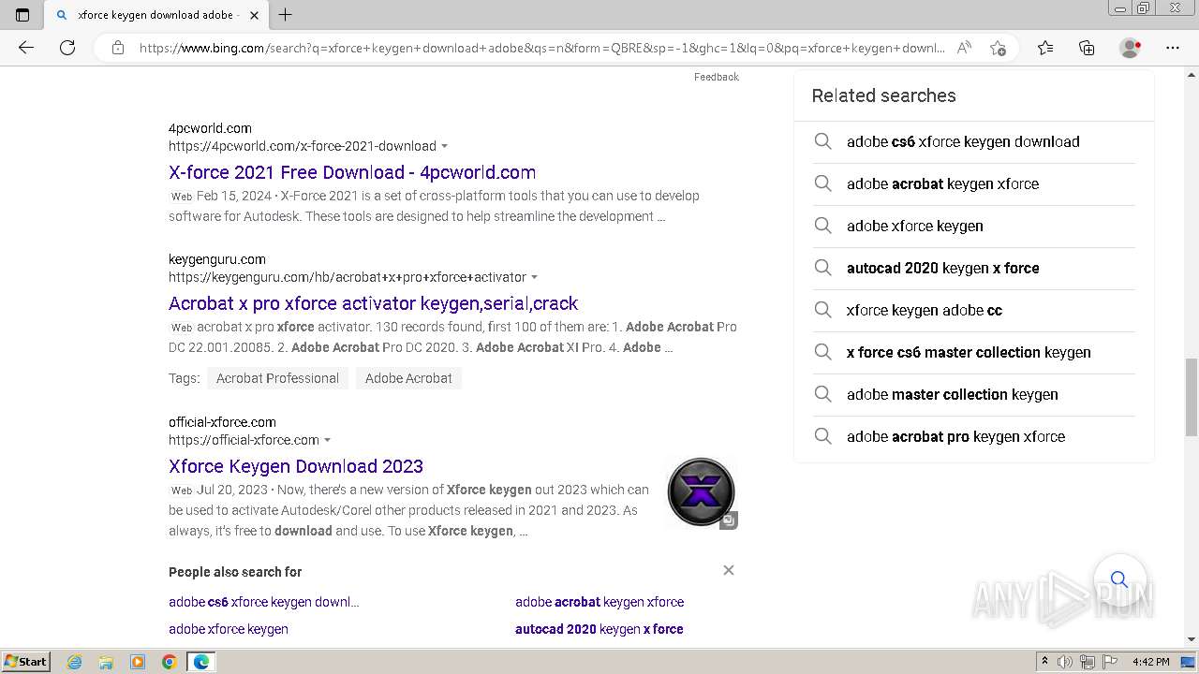Open the Favorites panel
The width and height of the screenshot is (1199, 674).
click(x=1045, y=48)
